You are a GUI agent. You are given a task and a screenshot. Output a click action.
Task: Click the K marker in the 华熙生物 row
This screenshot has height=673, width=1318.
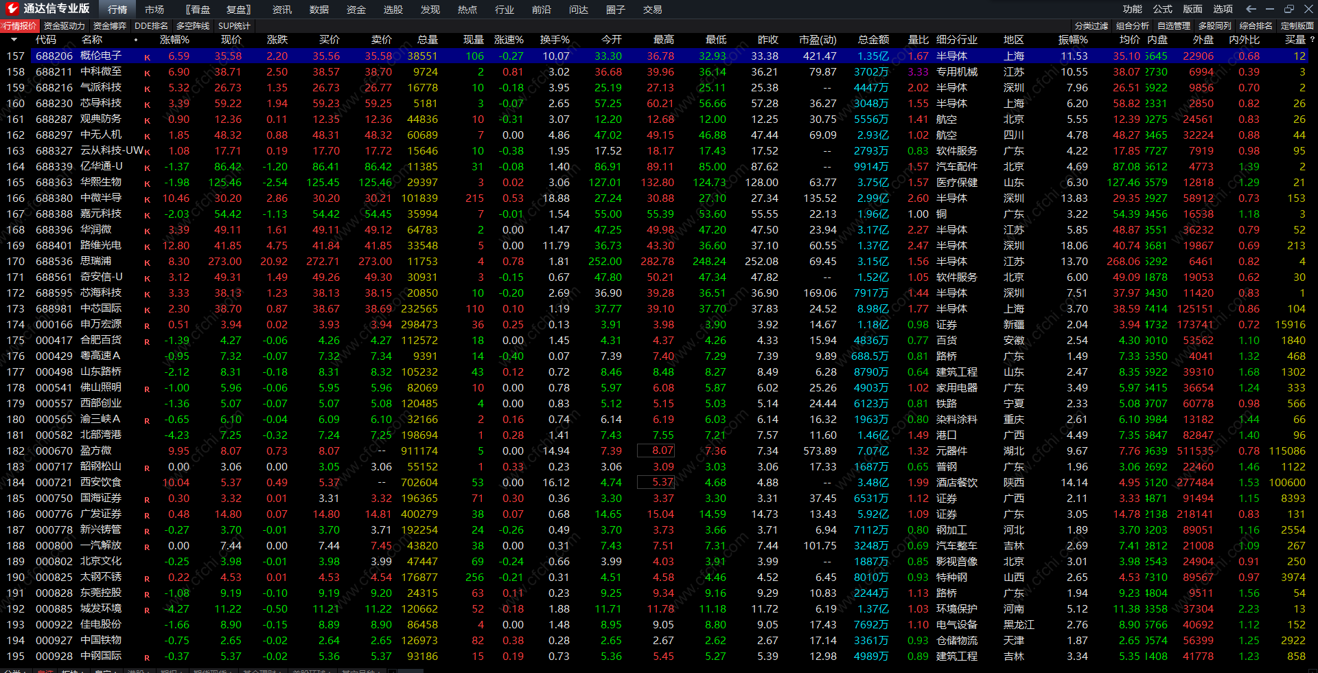147,183
